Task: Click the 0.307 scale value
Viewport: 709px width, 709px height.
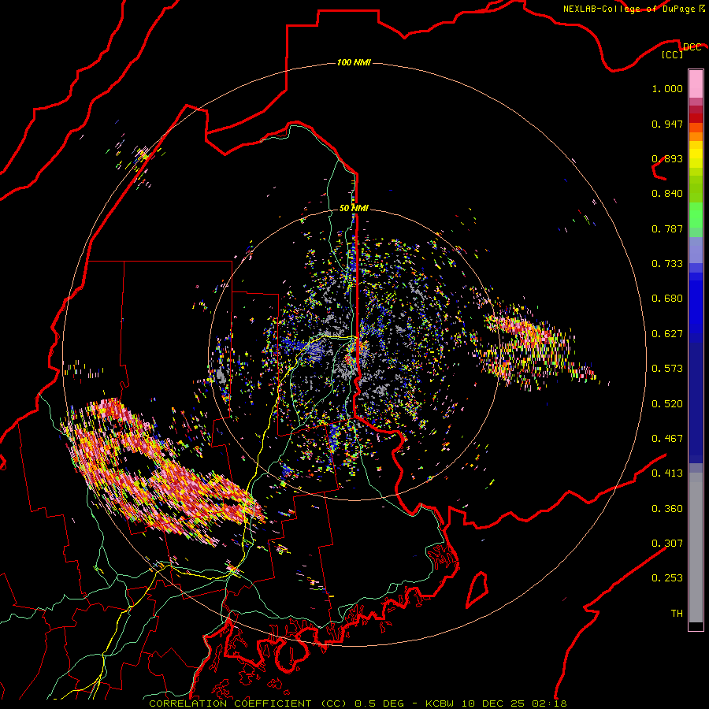Action: point(667,544)
